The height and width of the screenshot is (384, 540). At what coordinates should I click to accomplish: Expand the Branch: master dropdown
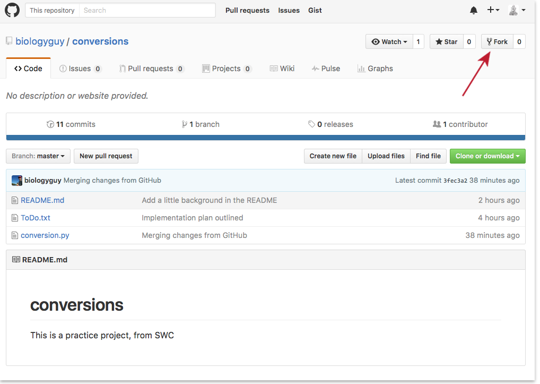coord(38,156)
